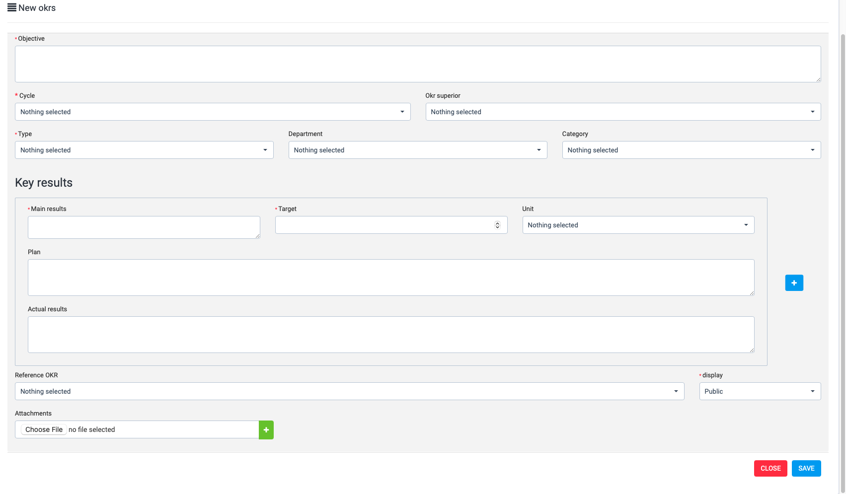Screen dimensions: 846x494
Task: Change display setting from Public
Action: point(760,391)
